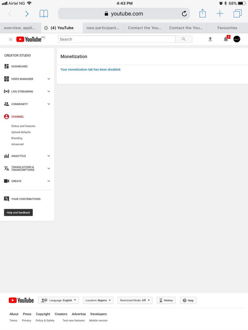Open the Restricted Mode dropdown

click(x=135, y=300)
